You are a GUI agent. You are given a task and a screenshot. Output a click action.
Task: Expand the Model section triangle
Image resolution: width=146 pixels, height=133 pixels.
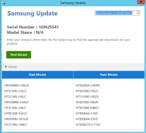pos(6,67)
